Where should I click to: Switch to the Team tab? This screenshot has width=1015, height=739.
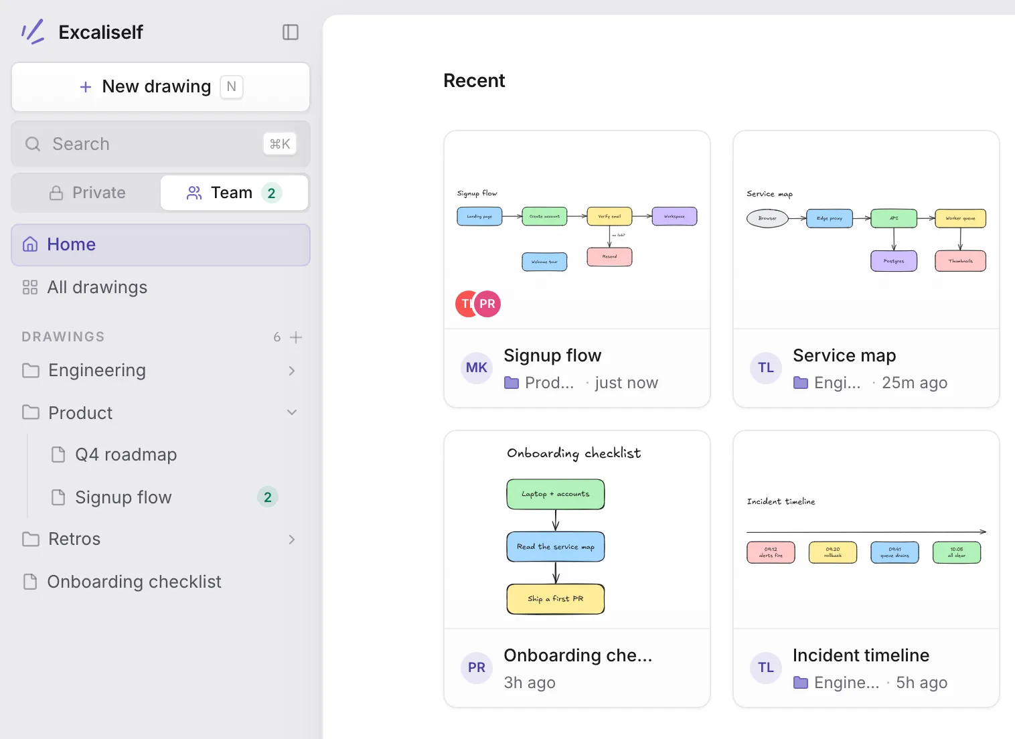(234, 193)
